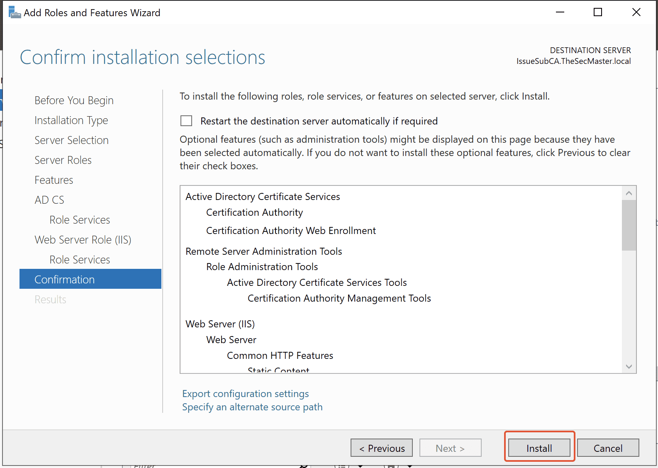The height and width of the screenshot is (468, 658).
Task: Open Role Services under Web Server Role
Action: 80,260
